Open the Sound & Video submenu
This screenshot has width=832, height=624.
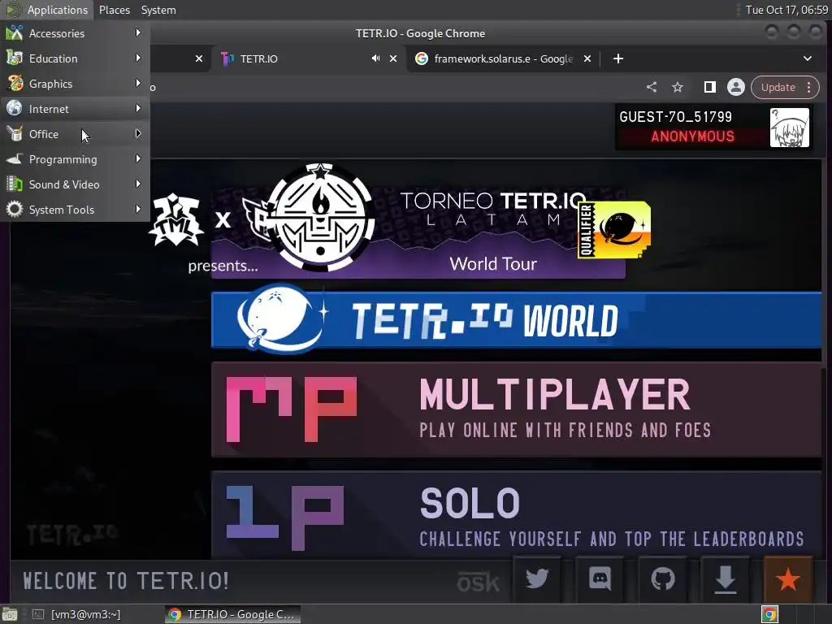coord(74,184)
